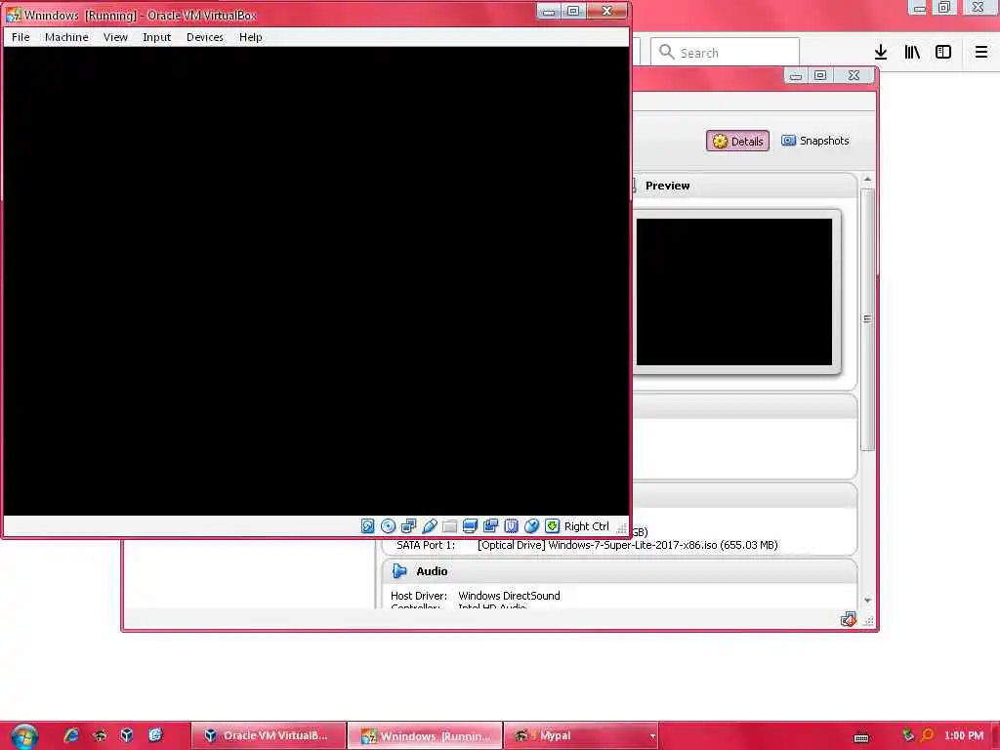Image resolution: width=1000 pixels, height=750 pixels.
Task: Click the network adapters indicator in VM status bar
Action: 408,526
